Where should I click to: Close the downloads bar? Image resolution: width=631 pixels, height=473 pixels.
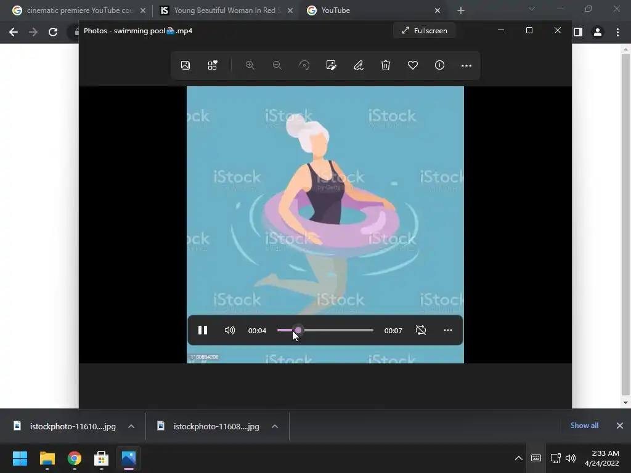click(620, 426)
